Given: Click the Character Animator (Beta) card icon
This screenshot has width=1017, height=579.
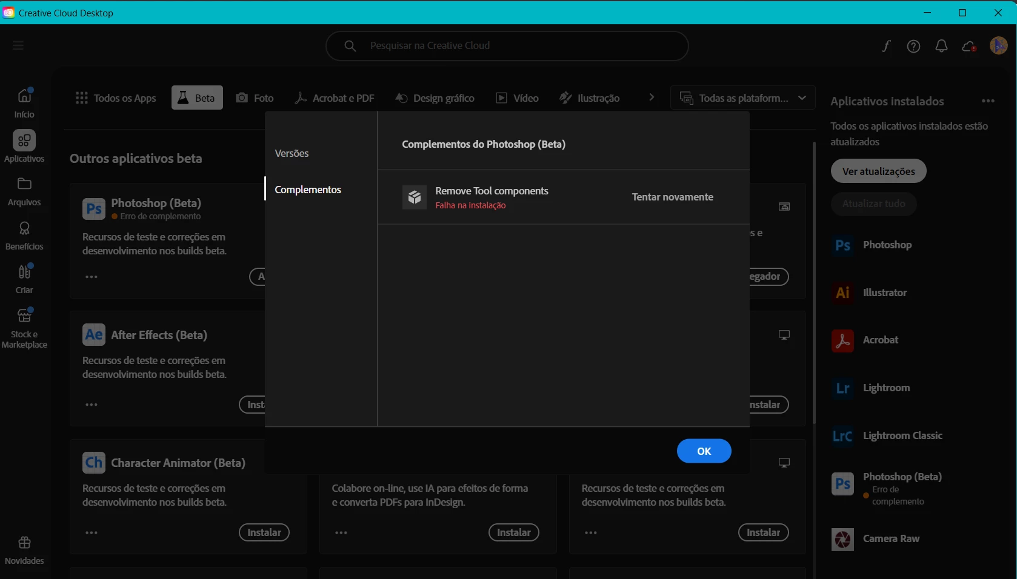Looking at the screenshot, I should [94, 463].
